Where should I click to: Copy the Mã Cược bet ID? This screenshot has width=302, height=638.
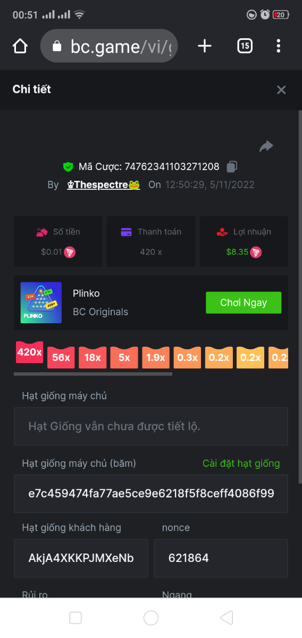coord(232,167)
